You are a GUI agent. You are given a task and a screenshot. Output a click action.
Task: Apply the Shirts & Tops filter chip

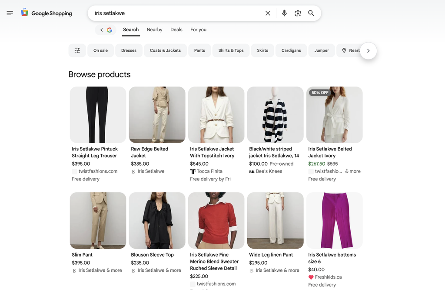click(x=231, y=50)
